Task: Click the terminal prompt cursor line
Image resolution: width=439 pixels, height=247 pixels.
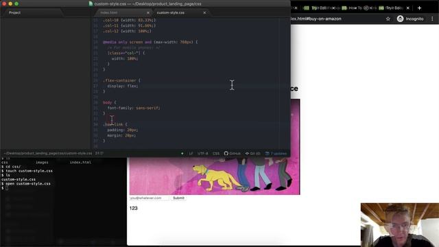Action: coord(7,188)
